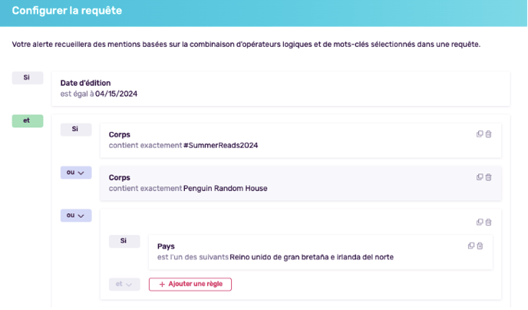528x310 pixels.
Task: Open the first 'ou' operator dropdown
Action: pos(76,173)
